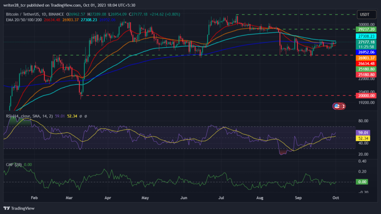
Task: Click the green CMF 0.00 value tag
Action: (362, 182)
